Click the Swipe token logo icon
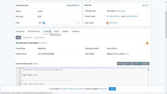 click(107, 23)
